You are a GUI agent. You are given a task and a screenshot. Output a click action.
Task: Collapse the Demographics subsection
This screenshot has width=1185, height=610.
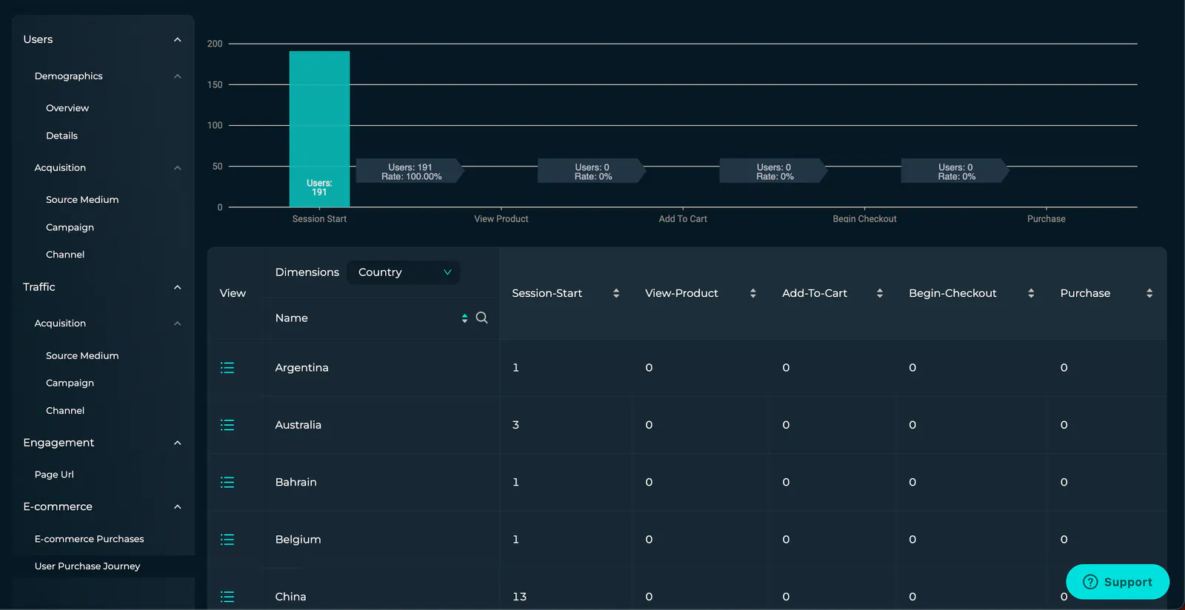(x=178, y=76)
